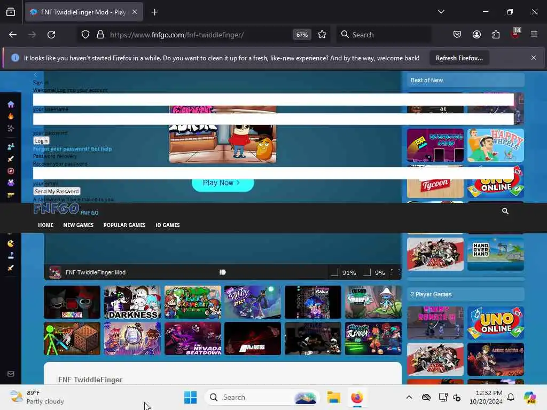Open Forgot your password? Get help link
The height and width of the screenshot is (410, 547).
(72, 149)
